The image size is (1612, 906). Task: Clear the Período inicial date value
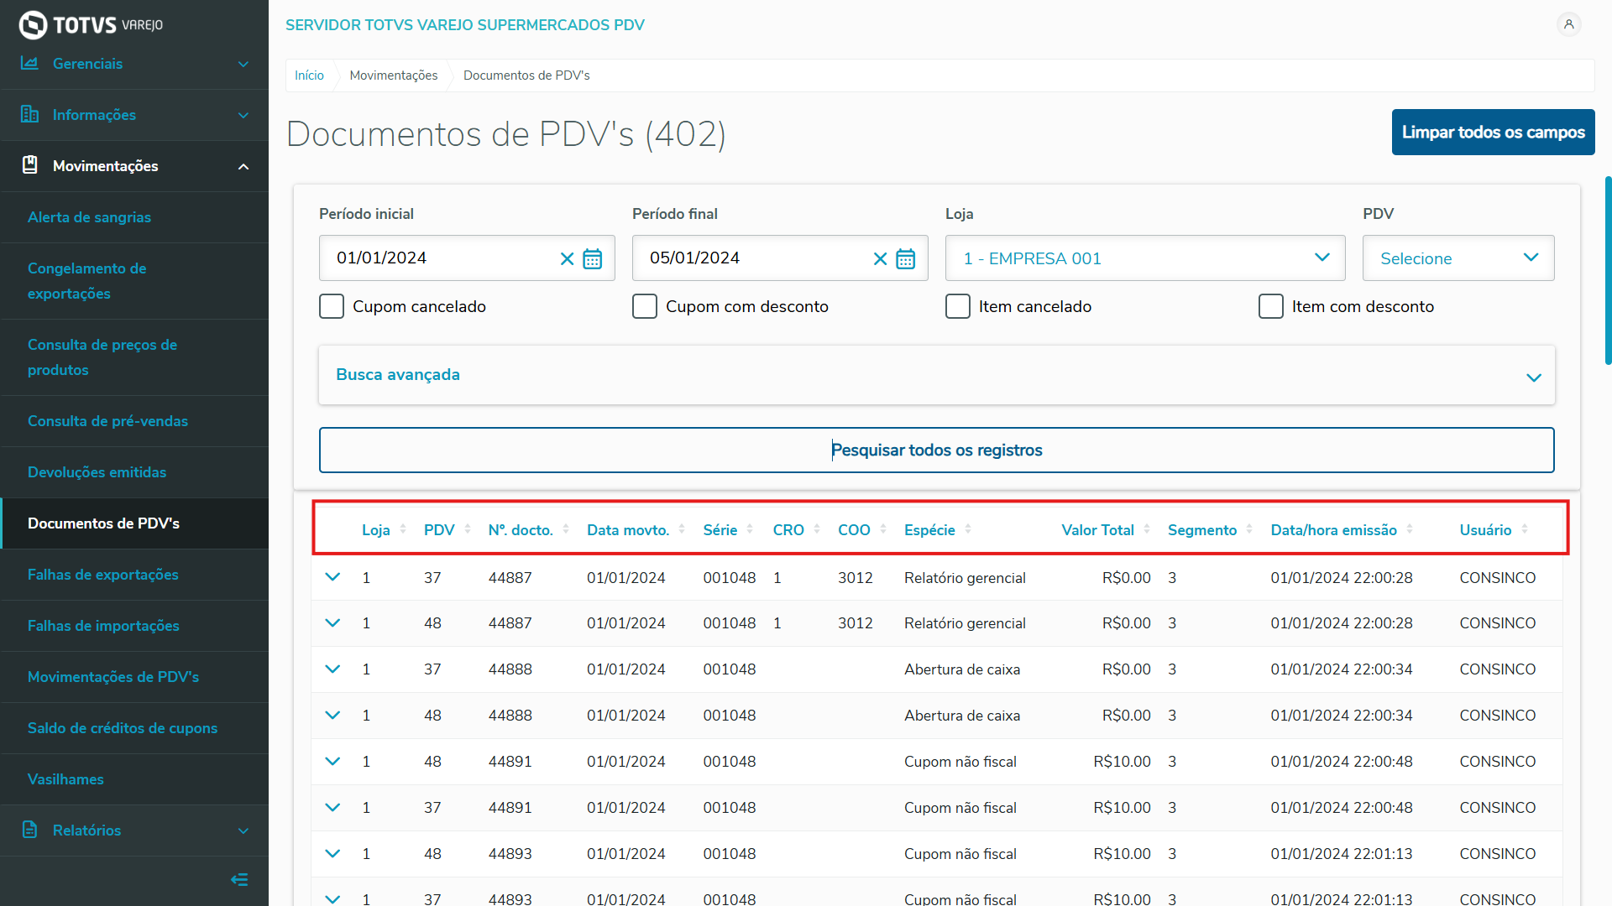567,258
